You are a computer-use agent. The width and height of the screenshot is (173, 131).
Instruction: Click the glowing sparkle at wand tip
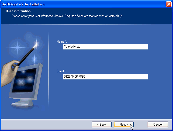coord(36,44)
